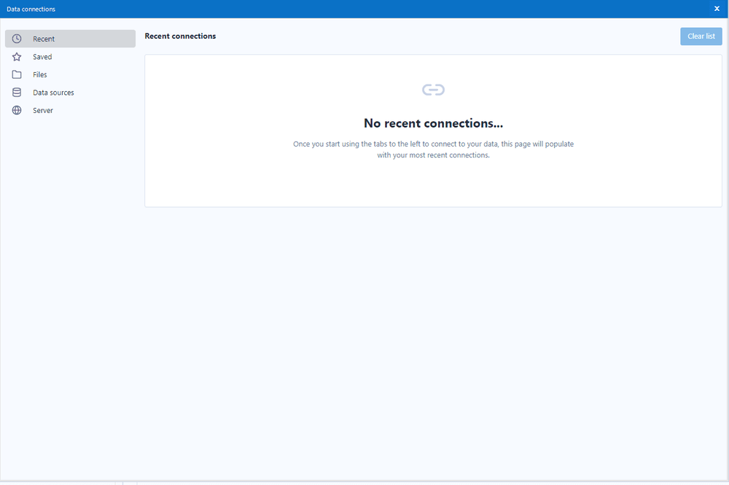
Task: Click the chain link icon in empty panel
Action: tap(433, 90)
